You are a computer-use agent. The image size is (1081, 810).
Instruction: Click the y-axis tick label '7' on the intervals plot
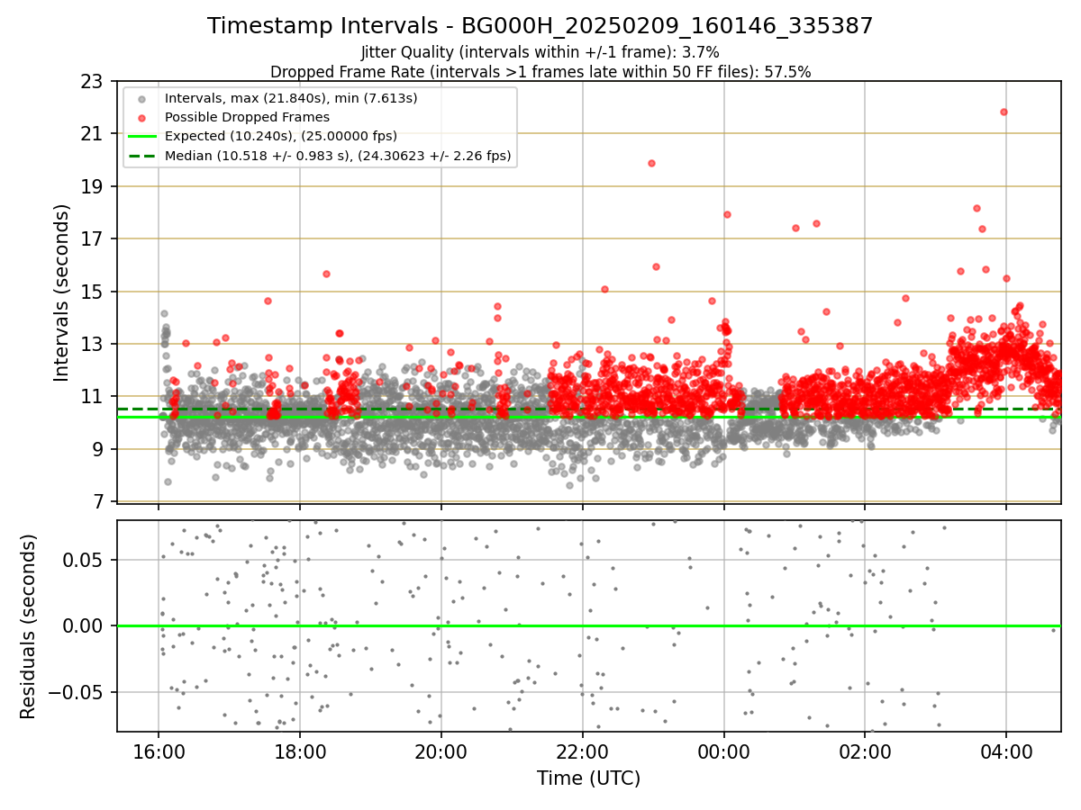pyautogui.click(x=97, y=502)
